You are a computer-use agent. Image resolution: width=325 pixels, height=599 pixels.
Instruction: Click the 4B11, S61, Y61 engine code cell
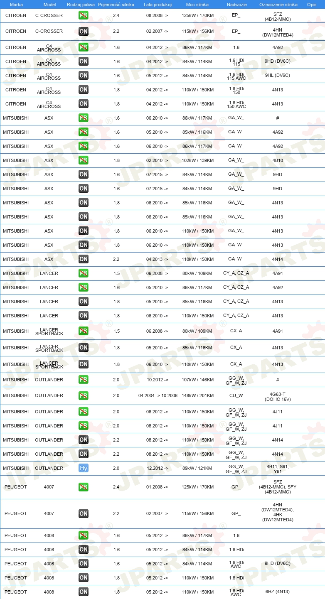278,469
